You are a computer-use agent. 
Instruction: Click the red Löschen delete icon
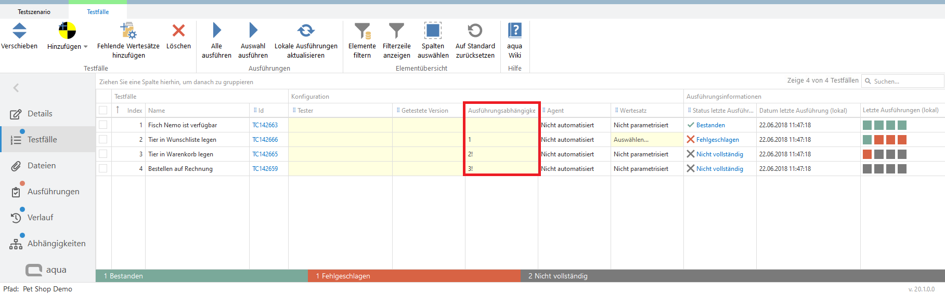[178, 31]
